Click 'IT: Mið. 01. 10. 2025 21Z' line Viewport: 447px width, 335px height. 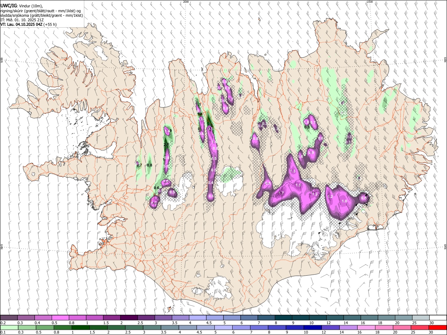(22, 20)
